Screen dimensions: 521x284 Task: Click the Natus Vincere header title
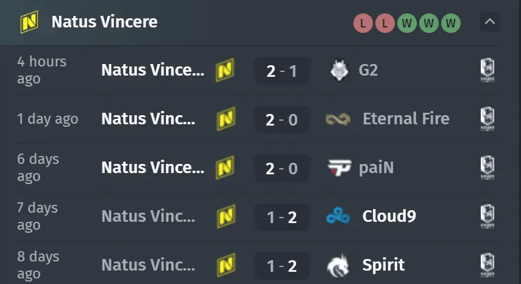pos(104,22)
